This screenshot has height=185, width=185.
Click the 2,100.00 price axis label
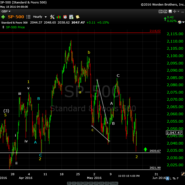175,56
